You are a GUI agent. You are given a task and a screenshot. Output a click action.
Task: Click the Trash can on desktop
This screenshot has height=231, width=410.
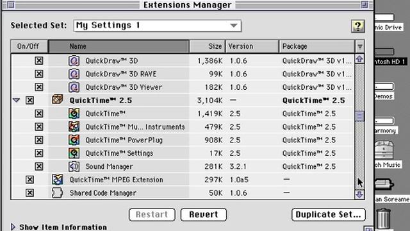383,218
